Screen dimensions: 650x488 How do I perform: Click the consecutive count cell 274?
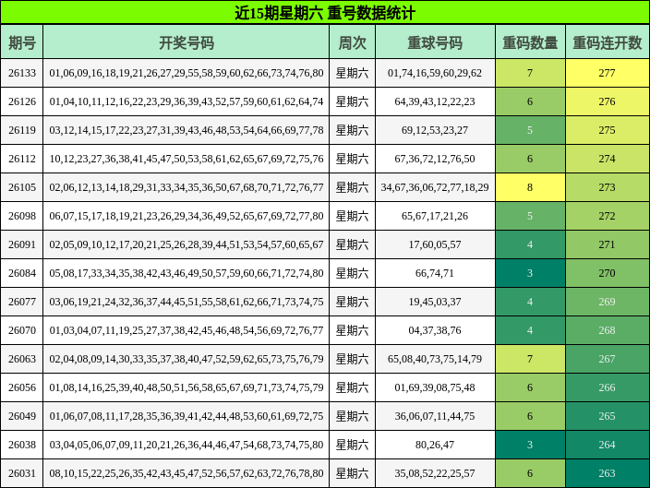point(608,159)
